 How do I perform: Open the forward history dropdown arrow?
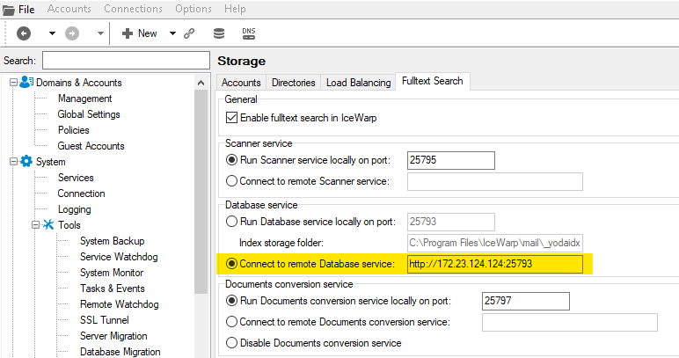pyautogui.click(x=100, y=33)
